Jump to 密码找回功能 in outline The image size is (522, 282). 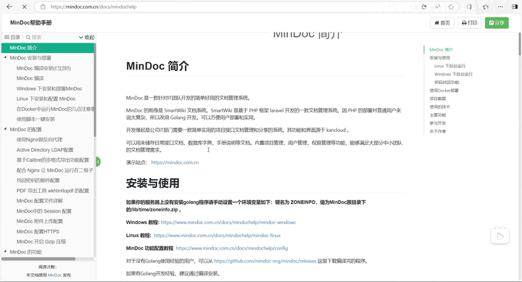[x=447, y=82]
